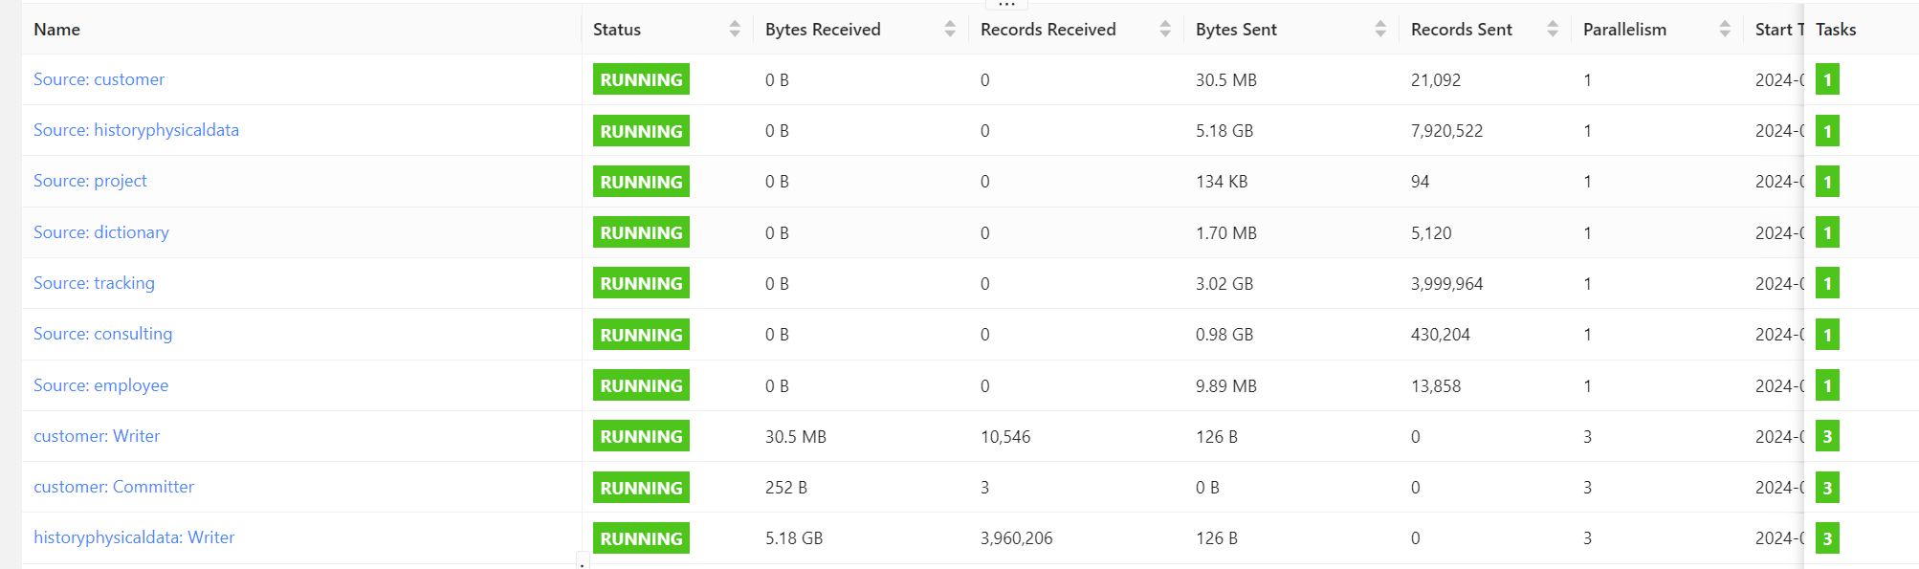Viewport: 1919px width, 569px height.
Task: Sort by Status column sort icon
Action: (735, 30)
